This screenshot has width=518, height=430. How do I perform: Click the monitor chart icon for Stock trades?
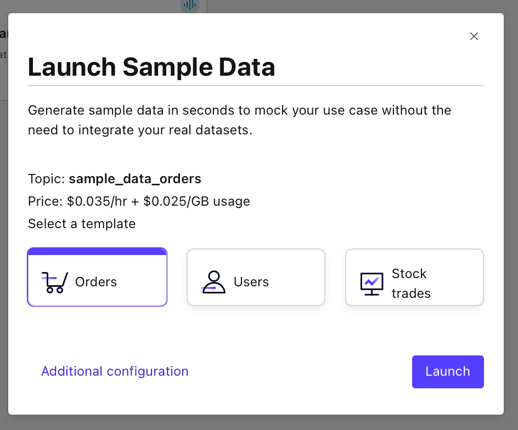click(x=372, y=283)
